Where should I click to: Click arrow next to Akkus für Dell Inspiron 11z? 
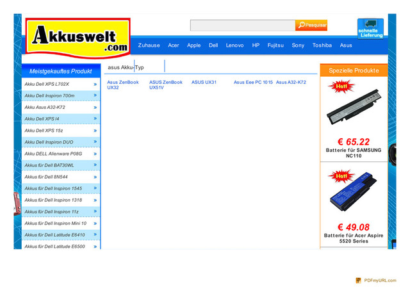point(95,211)
